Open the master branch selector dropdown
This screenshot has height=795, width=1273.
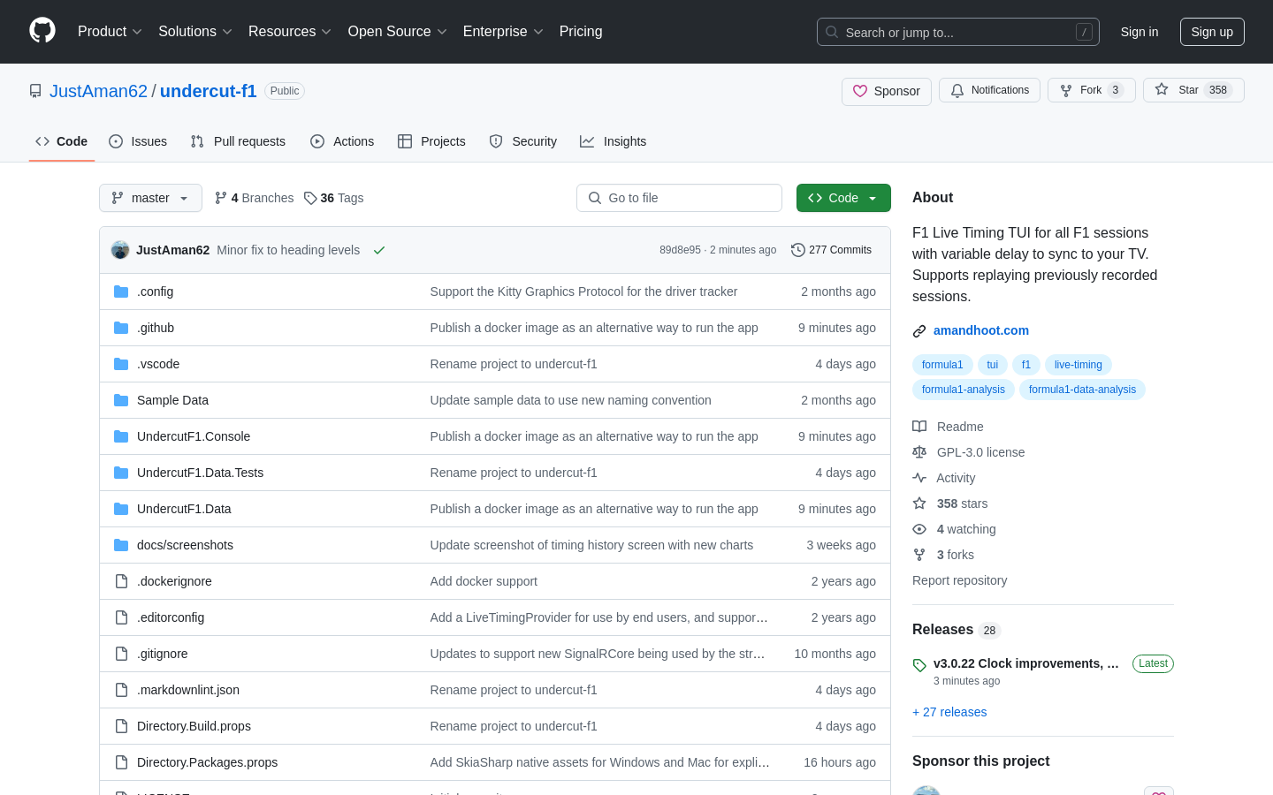[x=150, y=198]
